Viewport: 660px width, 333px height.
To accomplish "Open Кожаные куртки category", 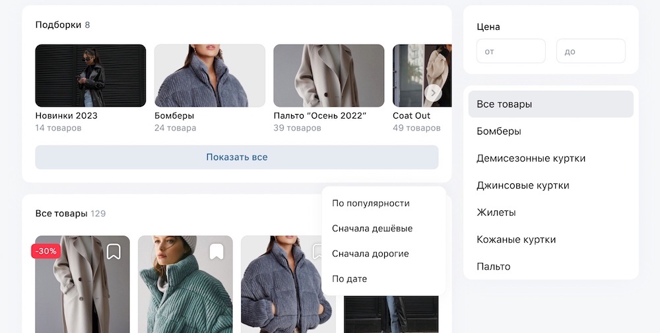I will coord(516,239).
